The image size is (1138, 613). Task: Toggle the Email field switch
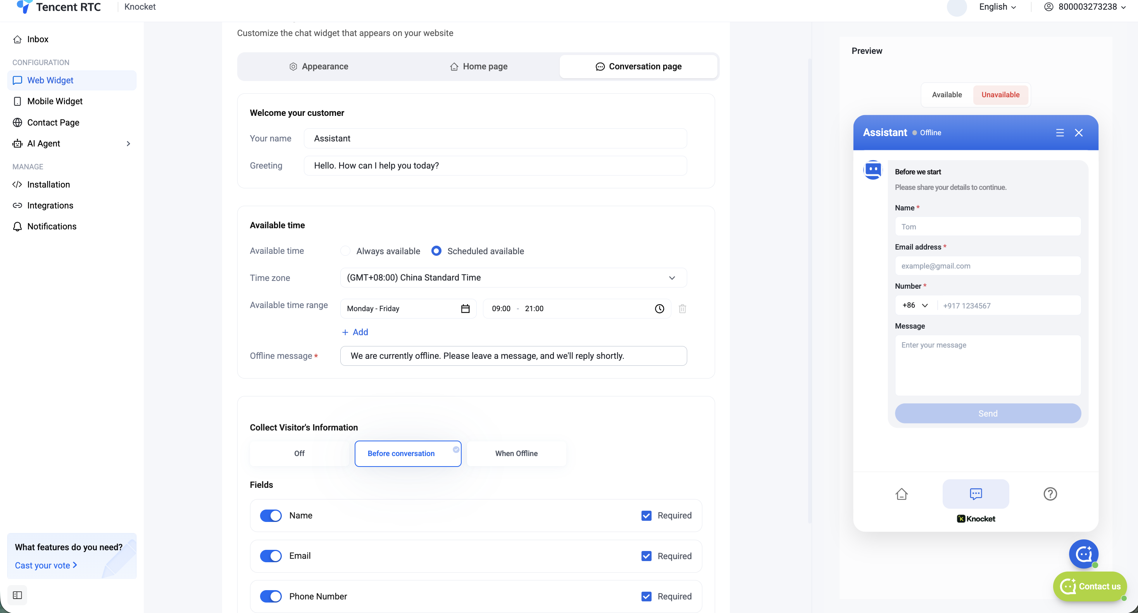pyautogui.click(x=271, y=556)
